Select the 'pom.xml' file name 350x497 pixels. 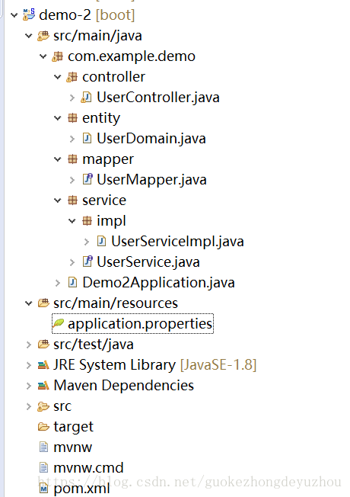tap(81, 489)
